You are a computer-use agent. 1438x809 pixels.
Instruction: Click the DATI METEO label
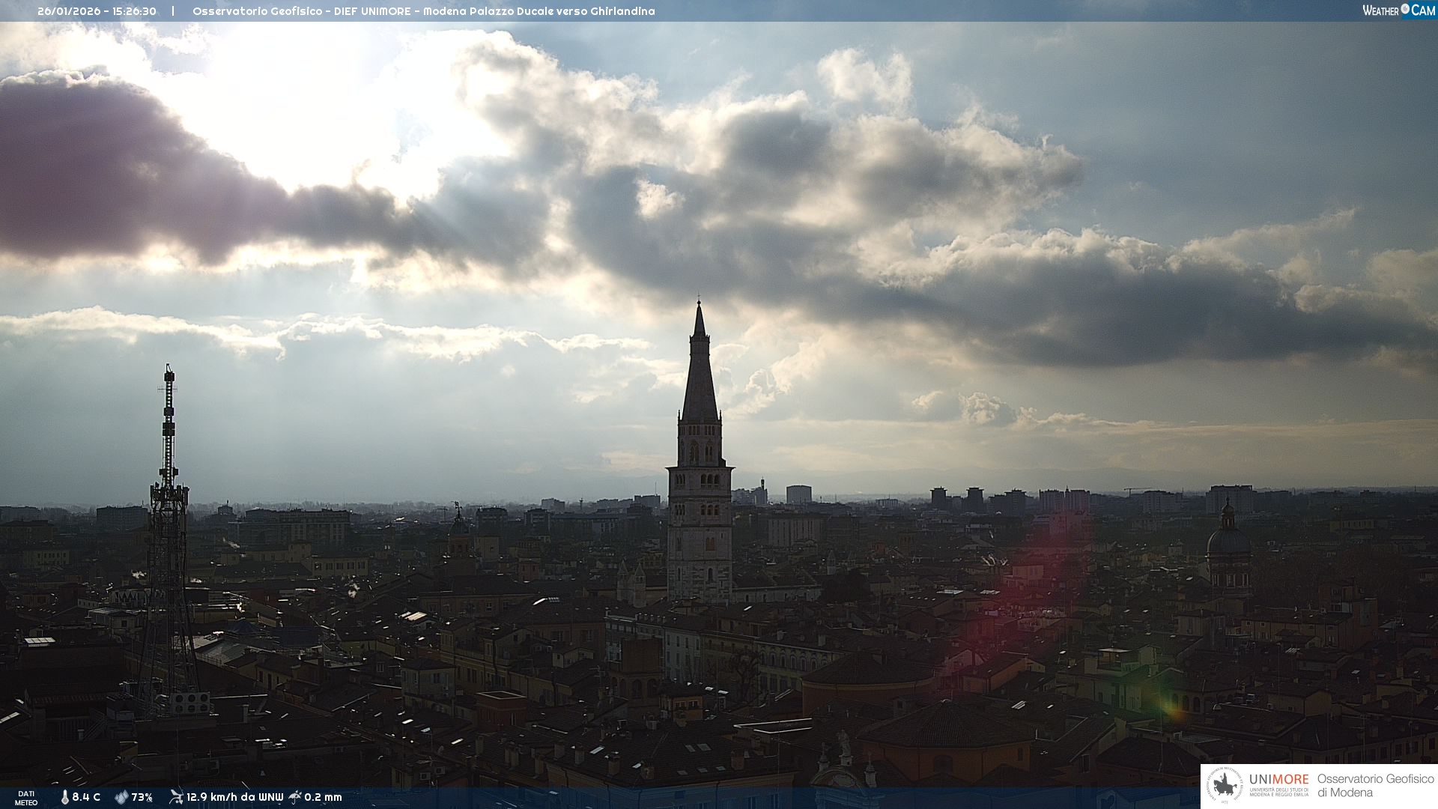pyautogui.click(x=26, y=798)
